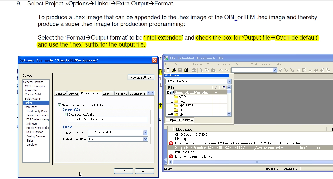Click the APP folder icon in workspace
This screenshot has height=179, width=333.
pos(176,97)
